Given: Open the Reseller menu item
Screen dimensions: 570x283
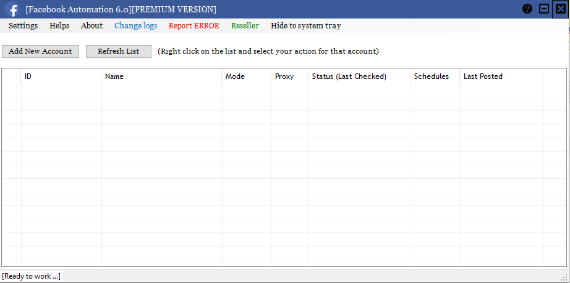Looking at the screenshot, I should tap(245, 26).
